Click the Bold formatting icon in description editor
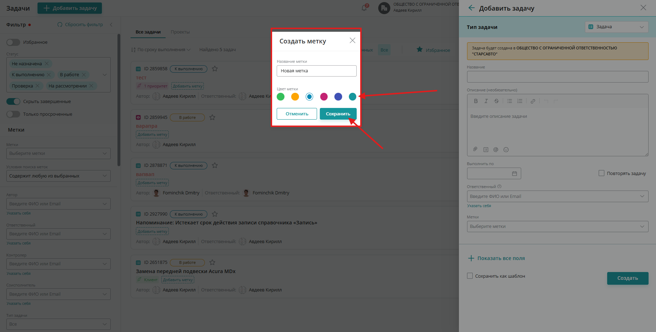The image size is (656, 332). pyautogui.click(x=476, y=101)
